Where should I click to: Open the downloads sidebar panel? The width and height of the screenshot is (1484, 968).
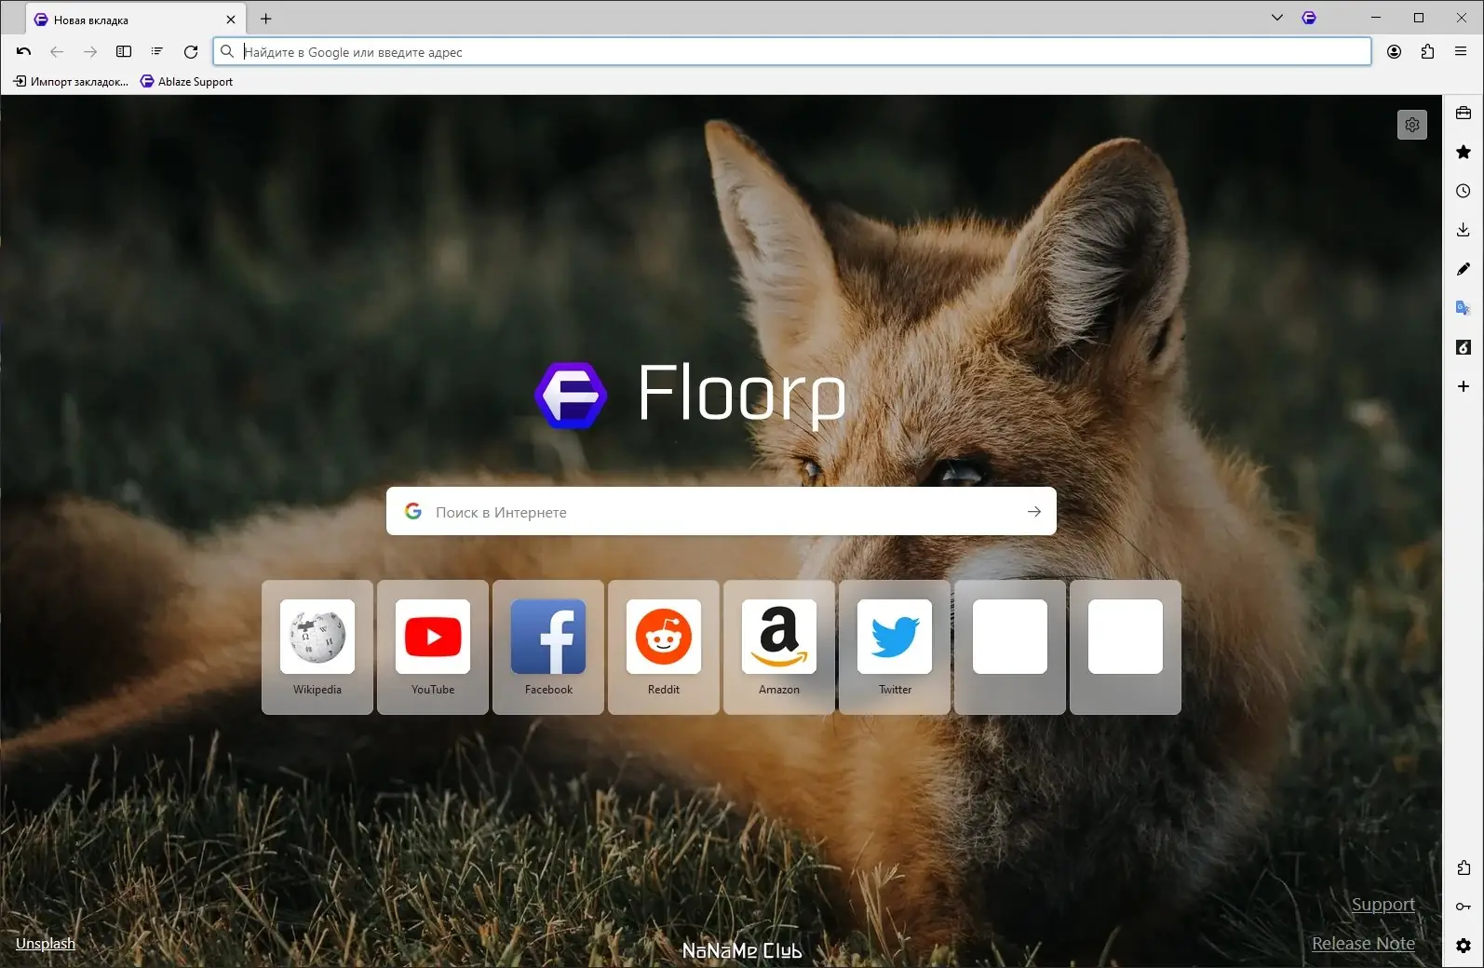click(1464, 230)
